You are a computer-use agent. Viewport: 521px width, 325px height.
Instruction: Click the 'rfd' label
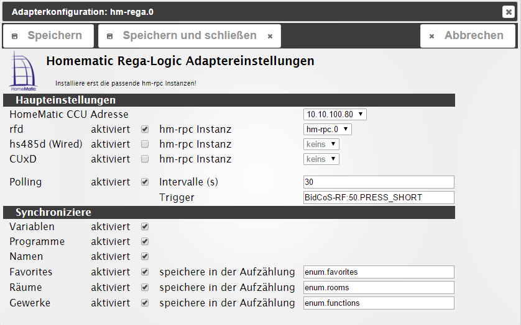(16, 129)
